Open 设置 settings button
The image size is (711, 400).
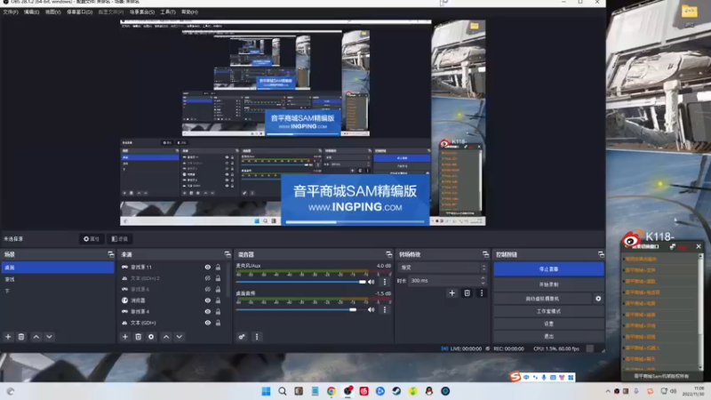pos(548,324)
